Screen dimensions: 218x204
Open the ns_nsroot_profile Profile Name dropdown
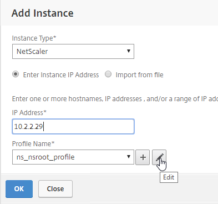(73, 157)
